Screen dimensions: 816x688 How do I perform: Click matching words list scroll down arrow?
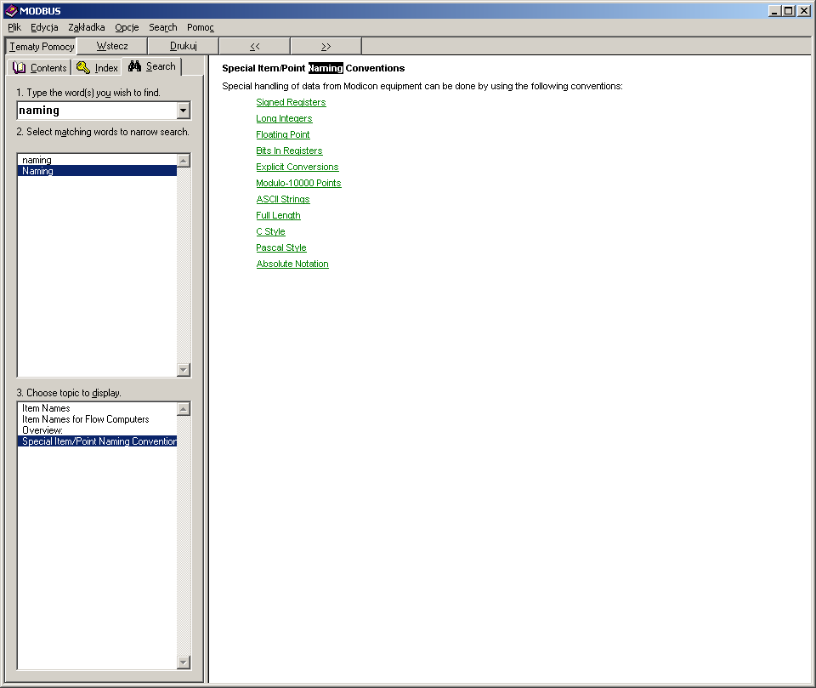pyautogui.click(x=184, y=370)
